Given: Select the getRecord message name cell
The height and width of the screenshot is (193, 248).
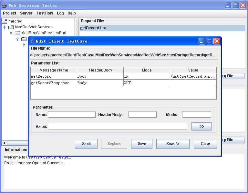Looking at the screenshot, I should tap(54, 76).
